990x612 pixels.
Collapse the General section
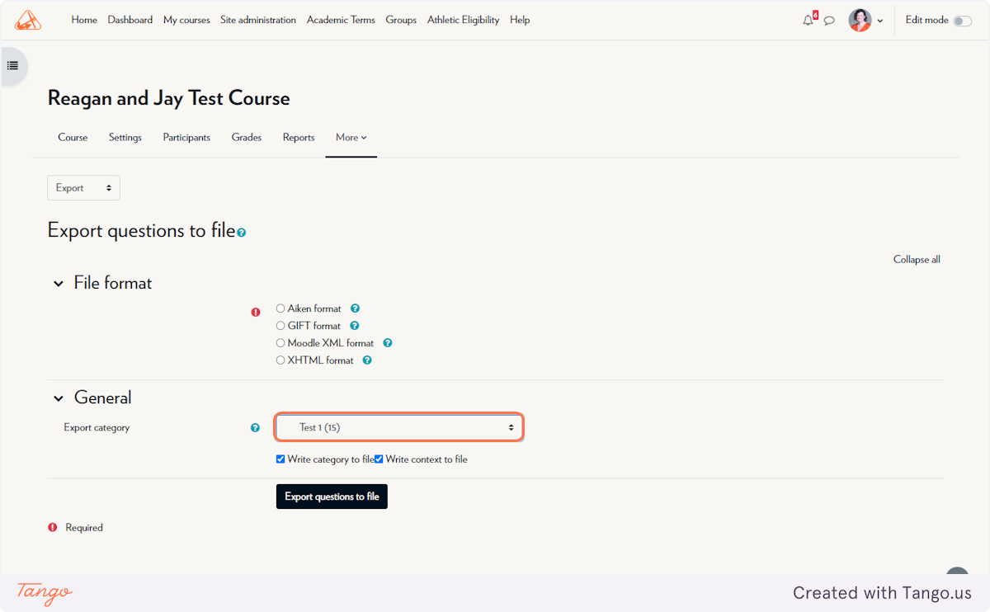tap(59, 398)
